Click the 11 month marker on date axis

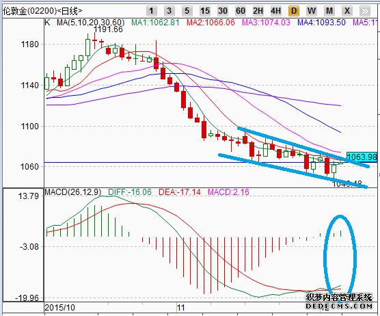click(180, 308)
